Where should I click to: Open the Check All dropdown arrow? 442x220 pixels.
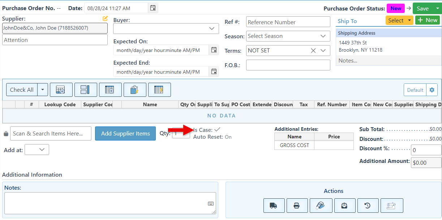[43, 90]
